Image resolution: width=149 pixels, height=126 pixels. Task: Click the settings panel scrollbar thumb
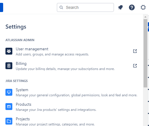[x=145, y=53]
